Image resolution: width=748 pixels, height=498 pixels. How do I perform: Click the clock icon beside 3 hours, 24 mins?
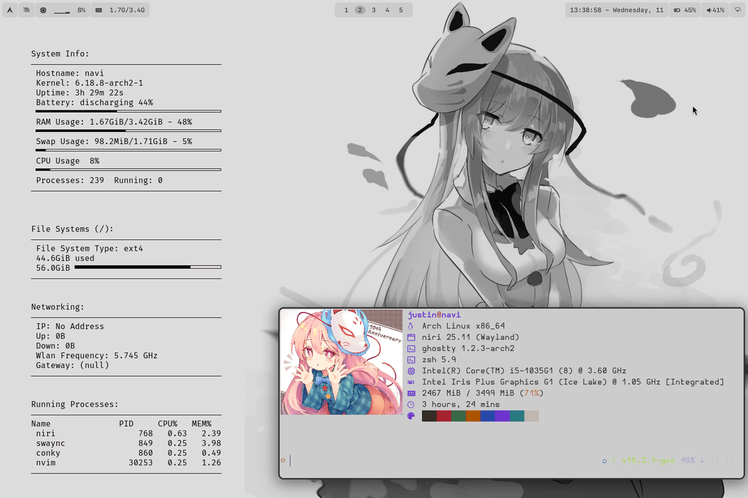[x=411, y=405]
